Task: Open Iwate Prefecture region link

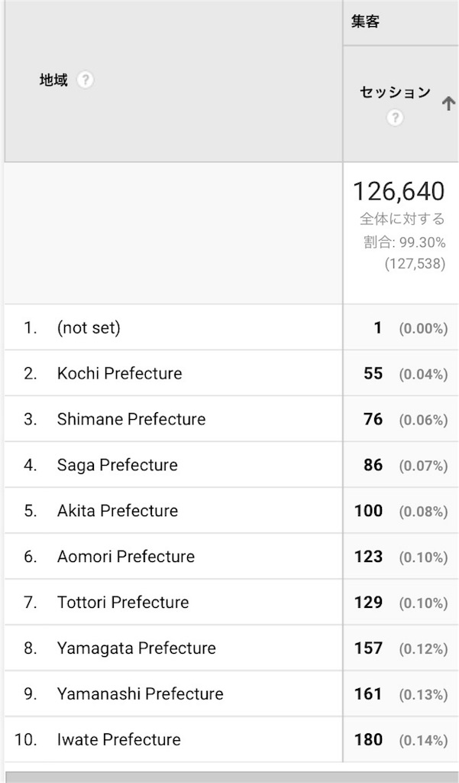Action: tap(118, 739)
